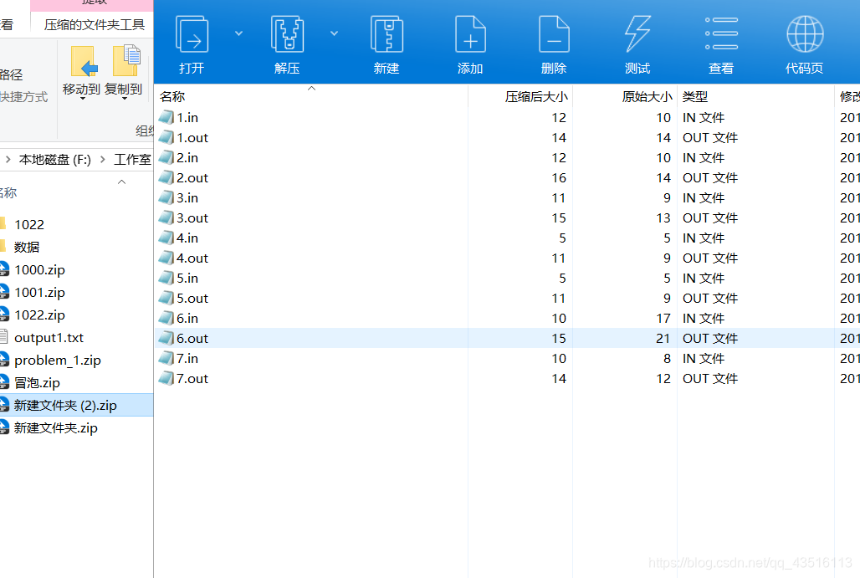Open the 复制到 dropdown arrow
The image size is (860, 578).
pyautogui.click(x=124, y=99)
